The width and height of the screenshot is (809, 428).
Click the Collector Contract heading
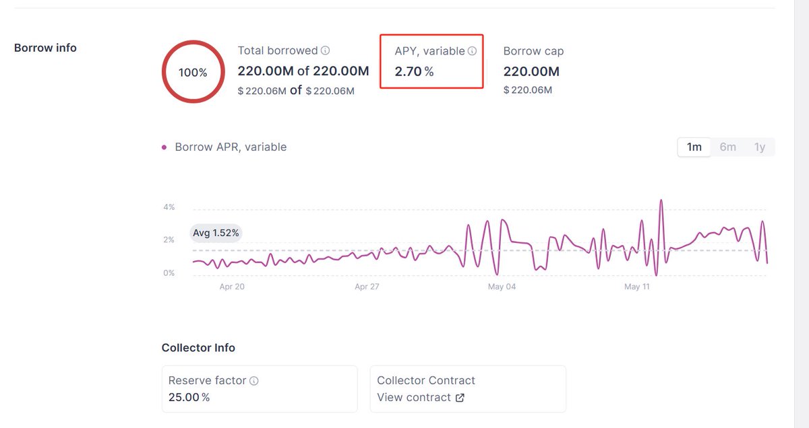(426, 380)
